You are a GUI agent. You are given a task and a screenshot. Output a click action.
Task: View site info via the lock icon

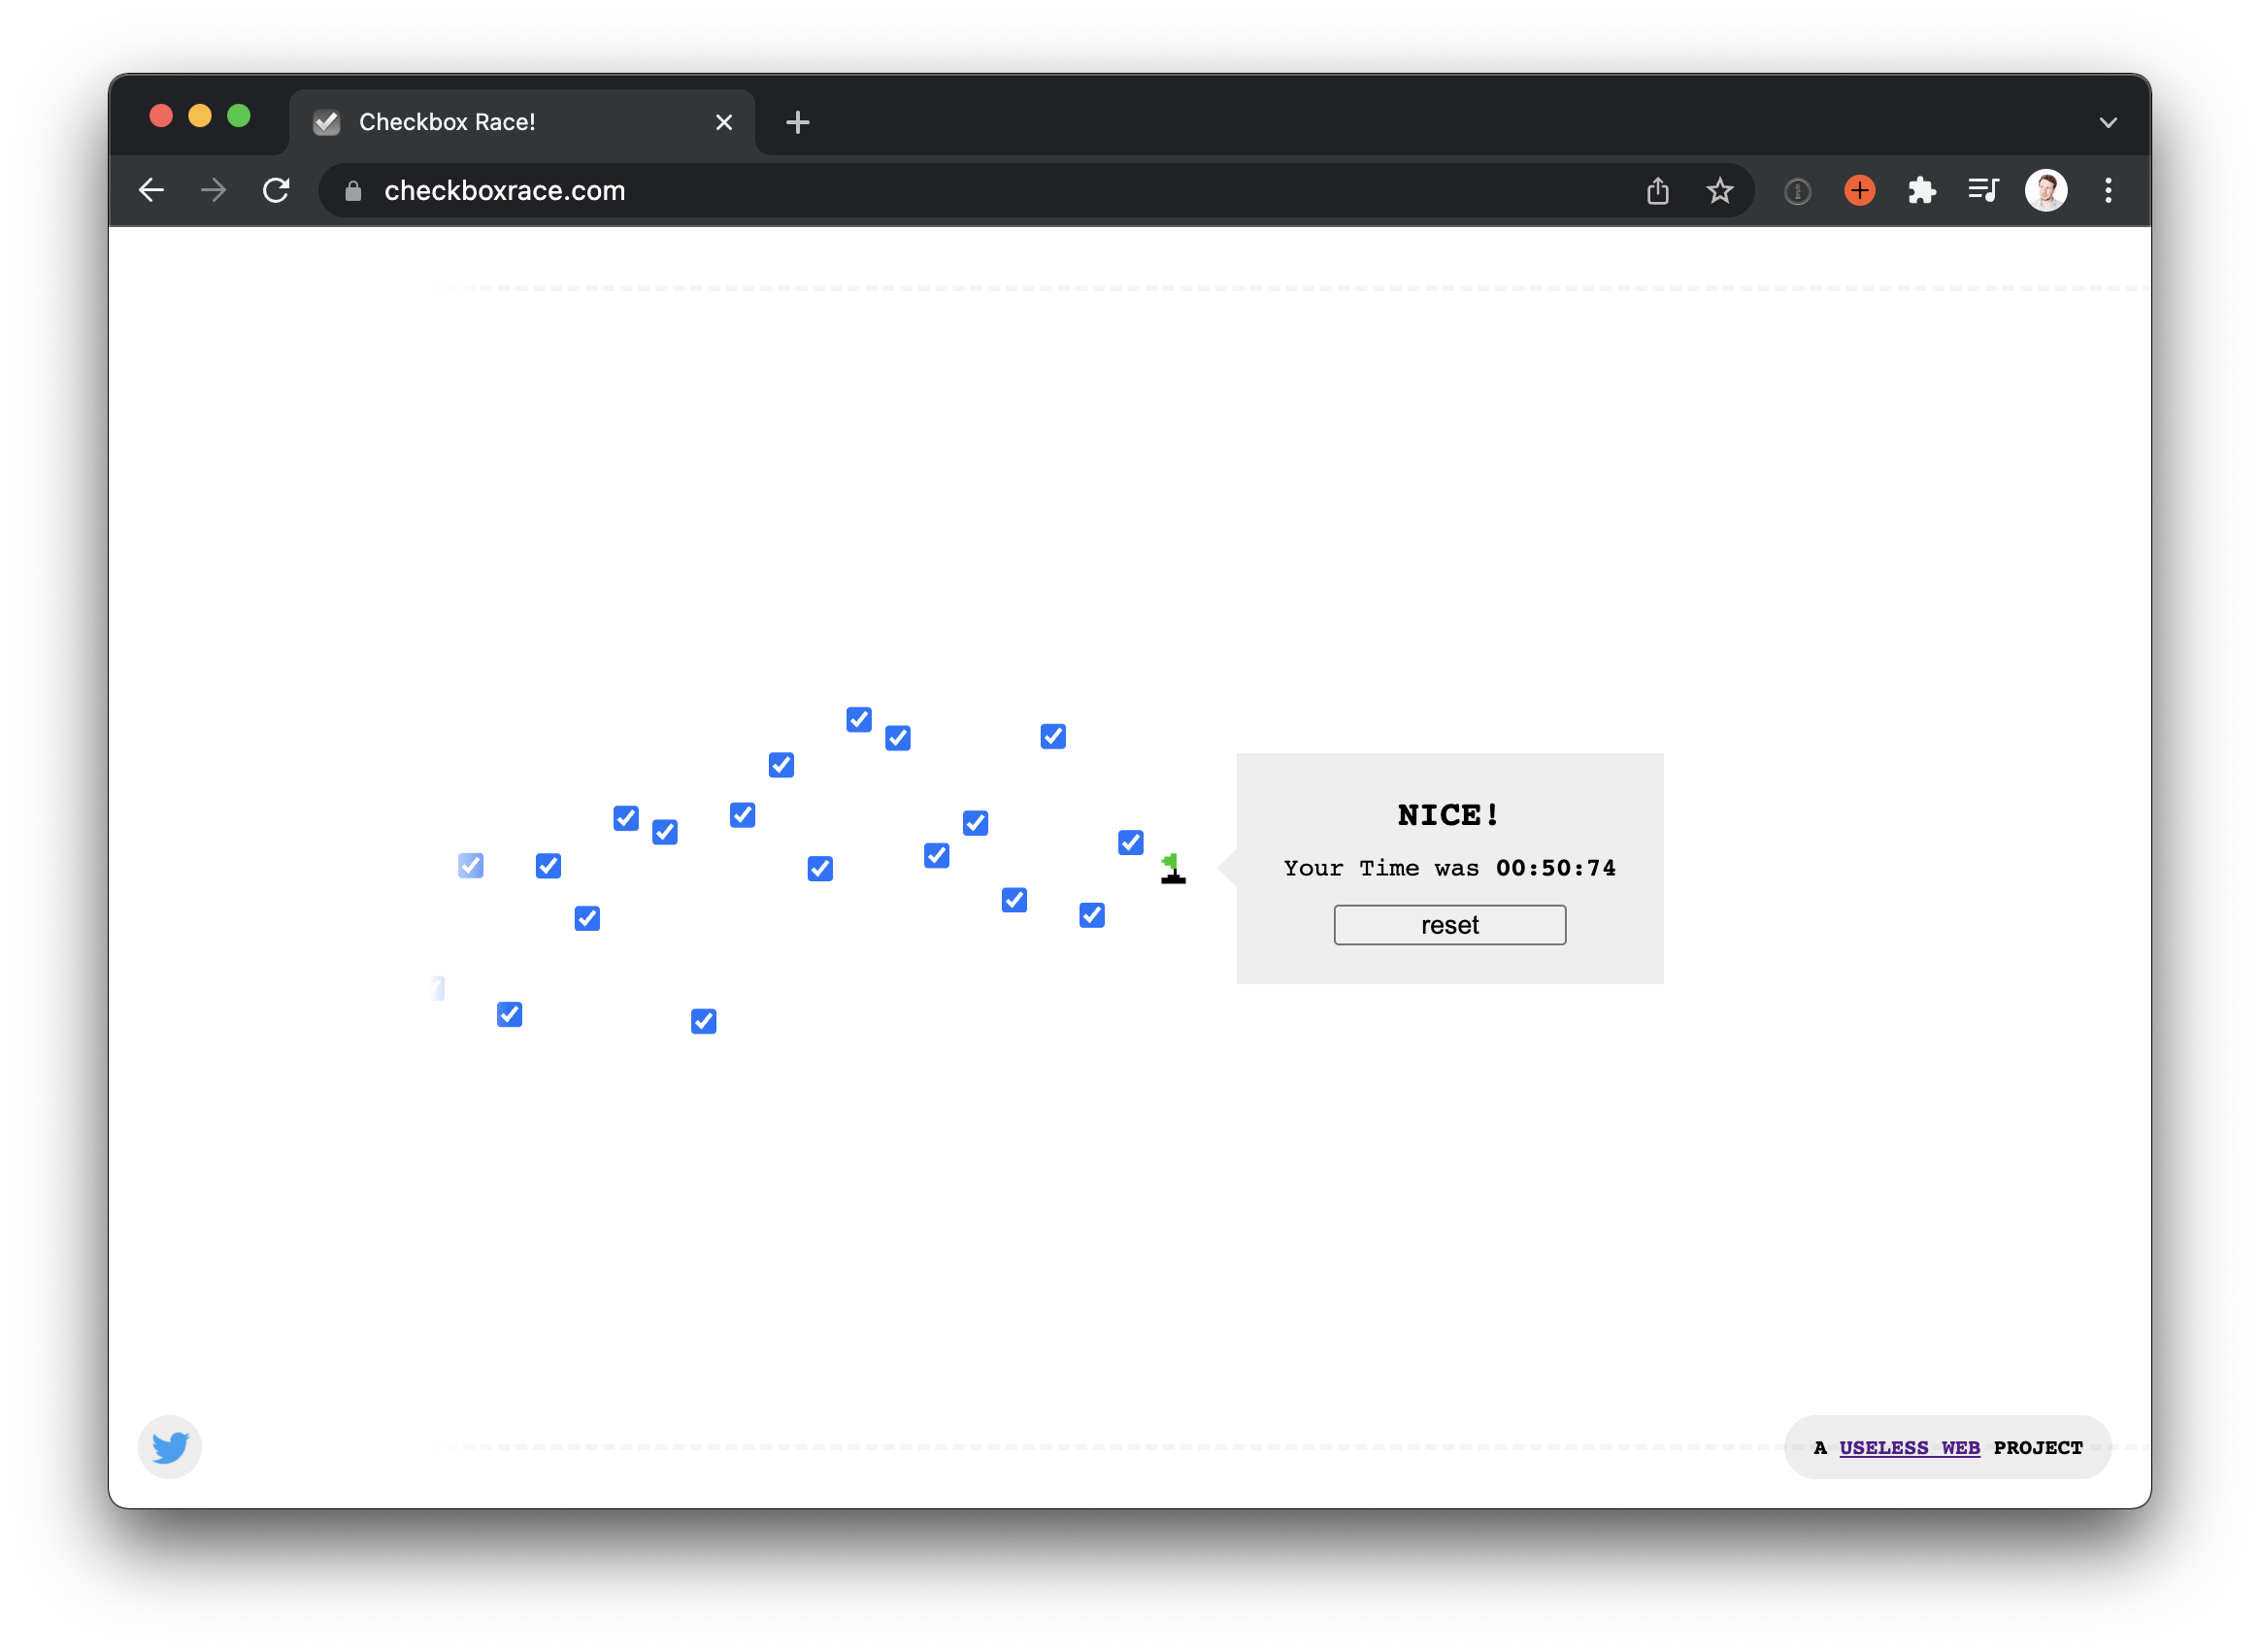click(x=353, y=191)
